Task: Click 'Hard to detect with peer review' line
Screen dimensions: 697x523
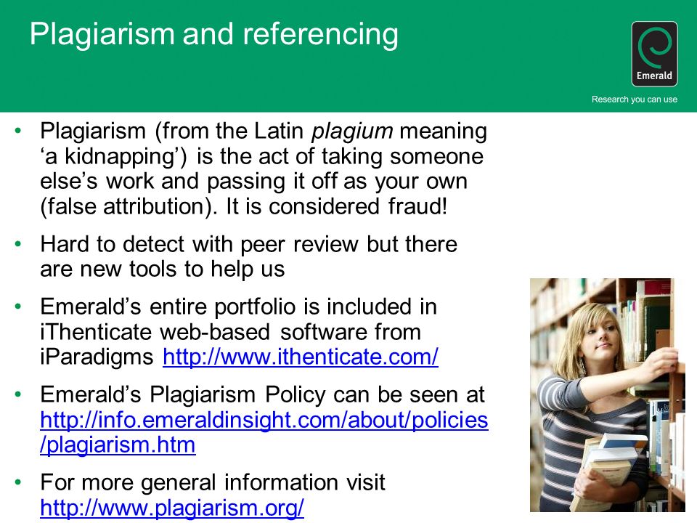Action: (248, 244)
